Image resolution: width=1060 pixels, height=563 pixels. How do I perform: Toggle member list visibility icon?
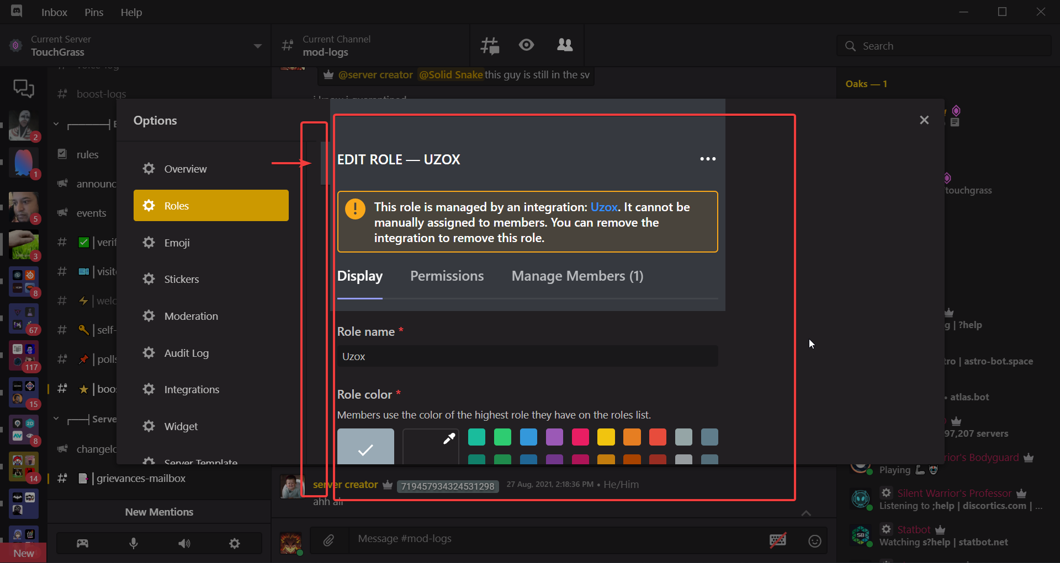[x=564, y=45]
